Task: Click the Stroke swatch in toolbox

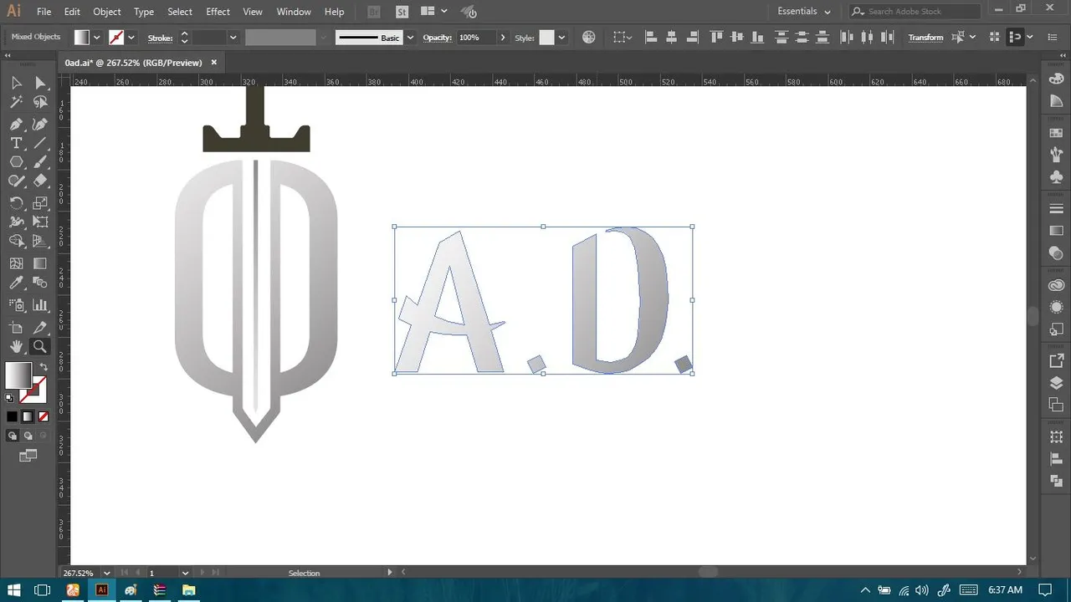Action: click(34, 388)
